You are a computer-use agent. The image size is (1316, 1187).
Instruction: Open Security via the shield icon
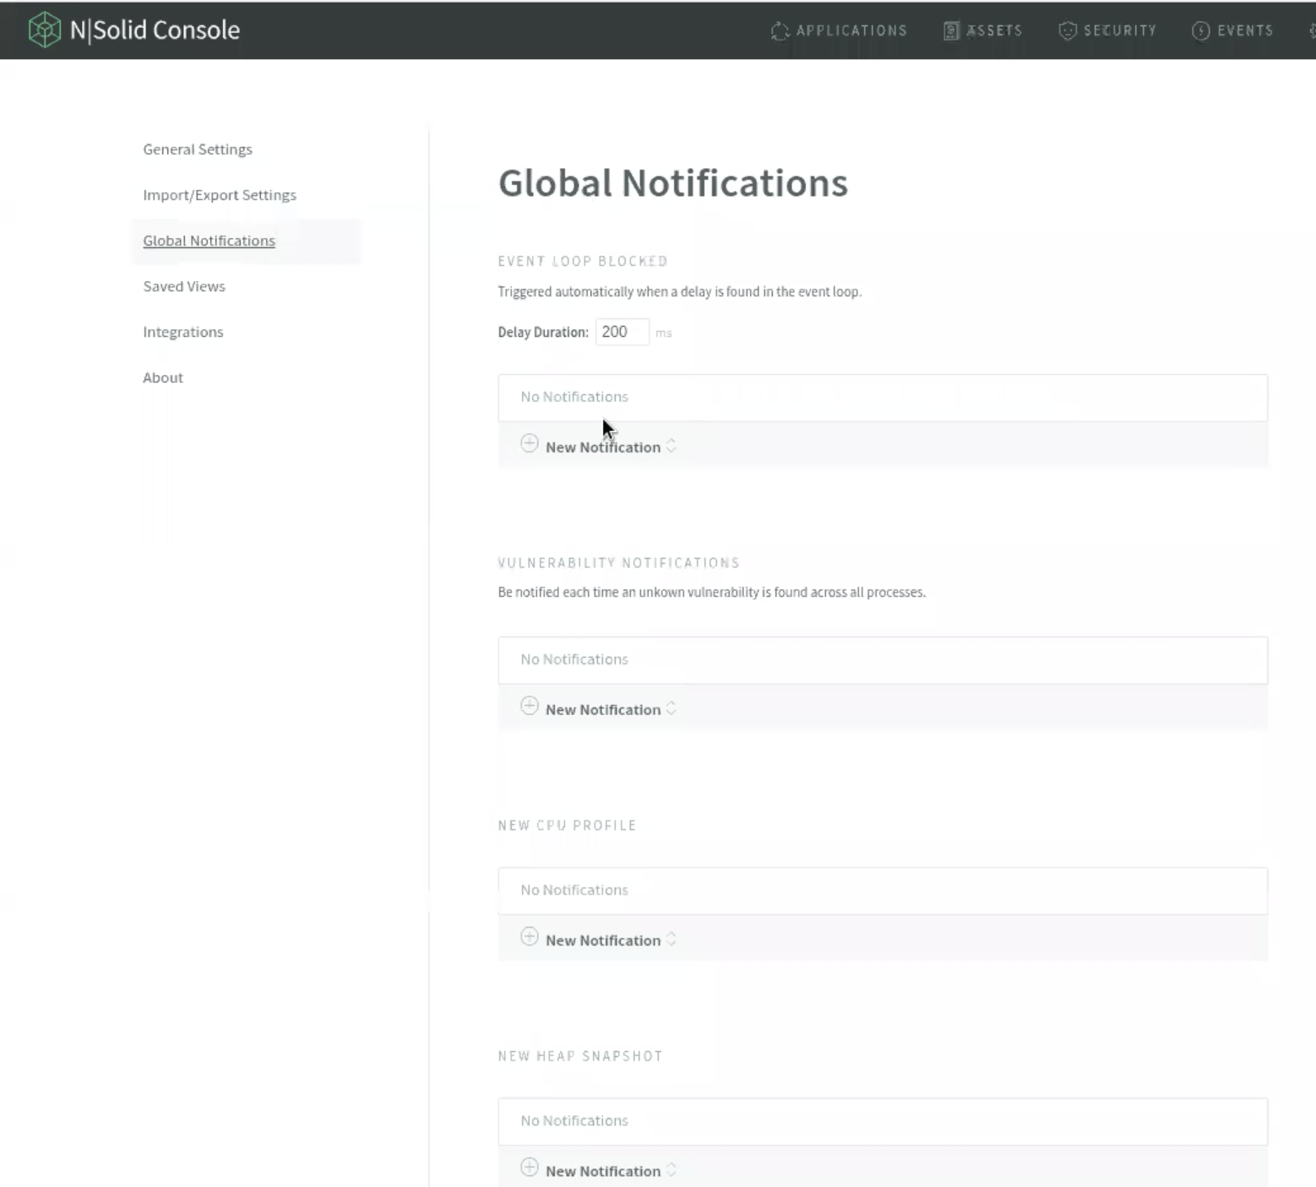click(1067, 30)
